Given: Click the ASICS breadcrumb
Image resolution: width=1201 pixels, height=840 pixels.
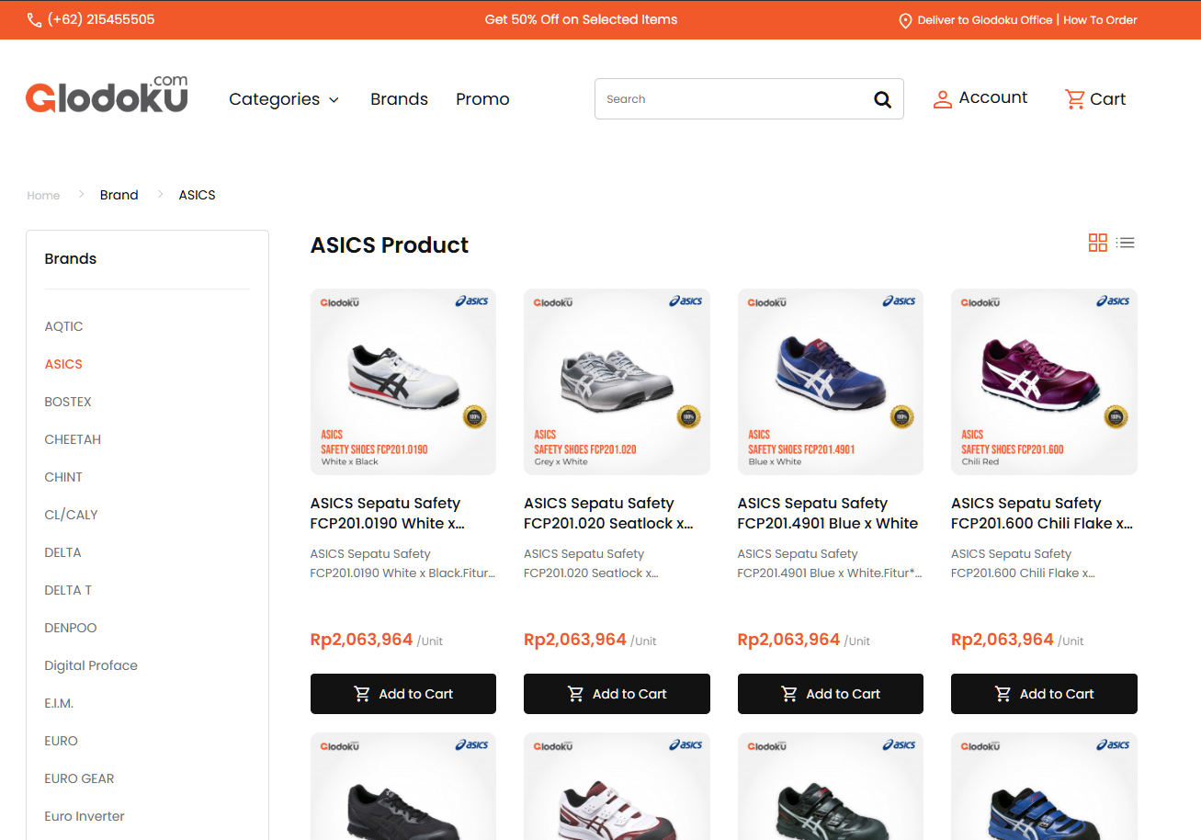Looking at the screenshot, I should pos(197,195).
